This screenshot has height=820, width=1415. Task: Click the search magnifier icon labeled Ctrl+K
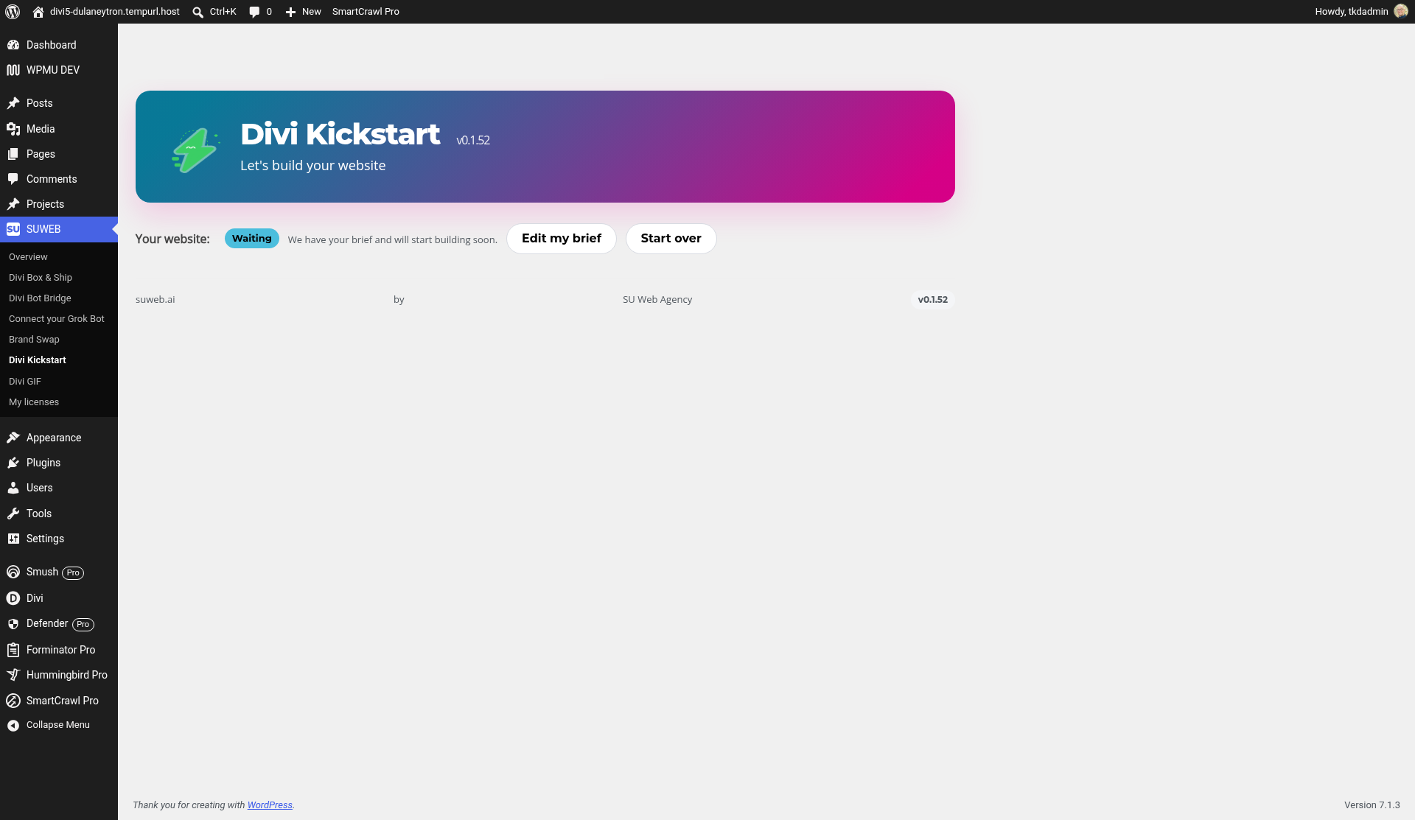(198, 12)
